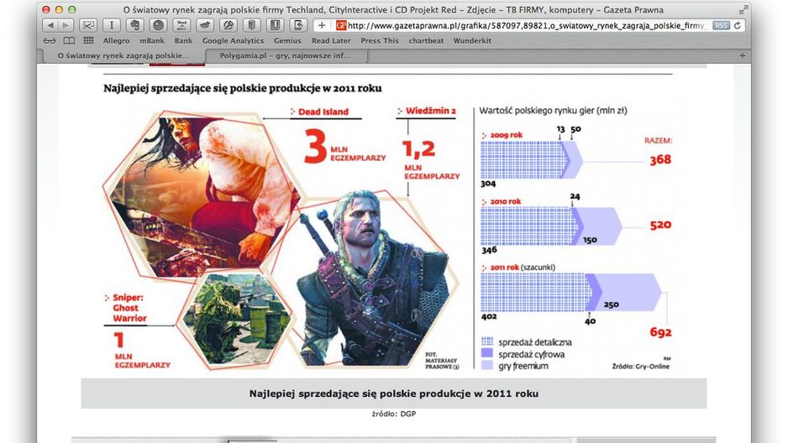Add bookmark with the plus button

pos(322,25)
